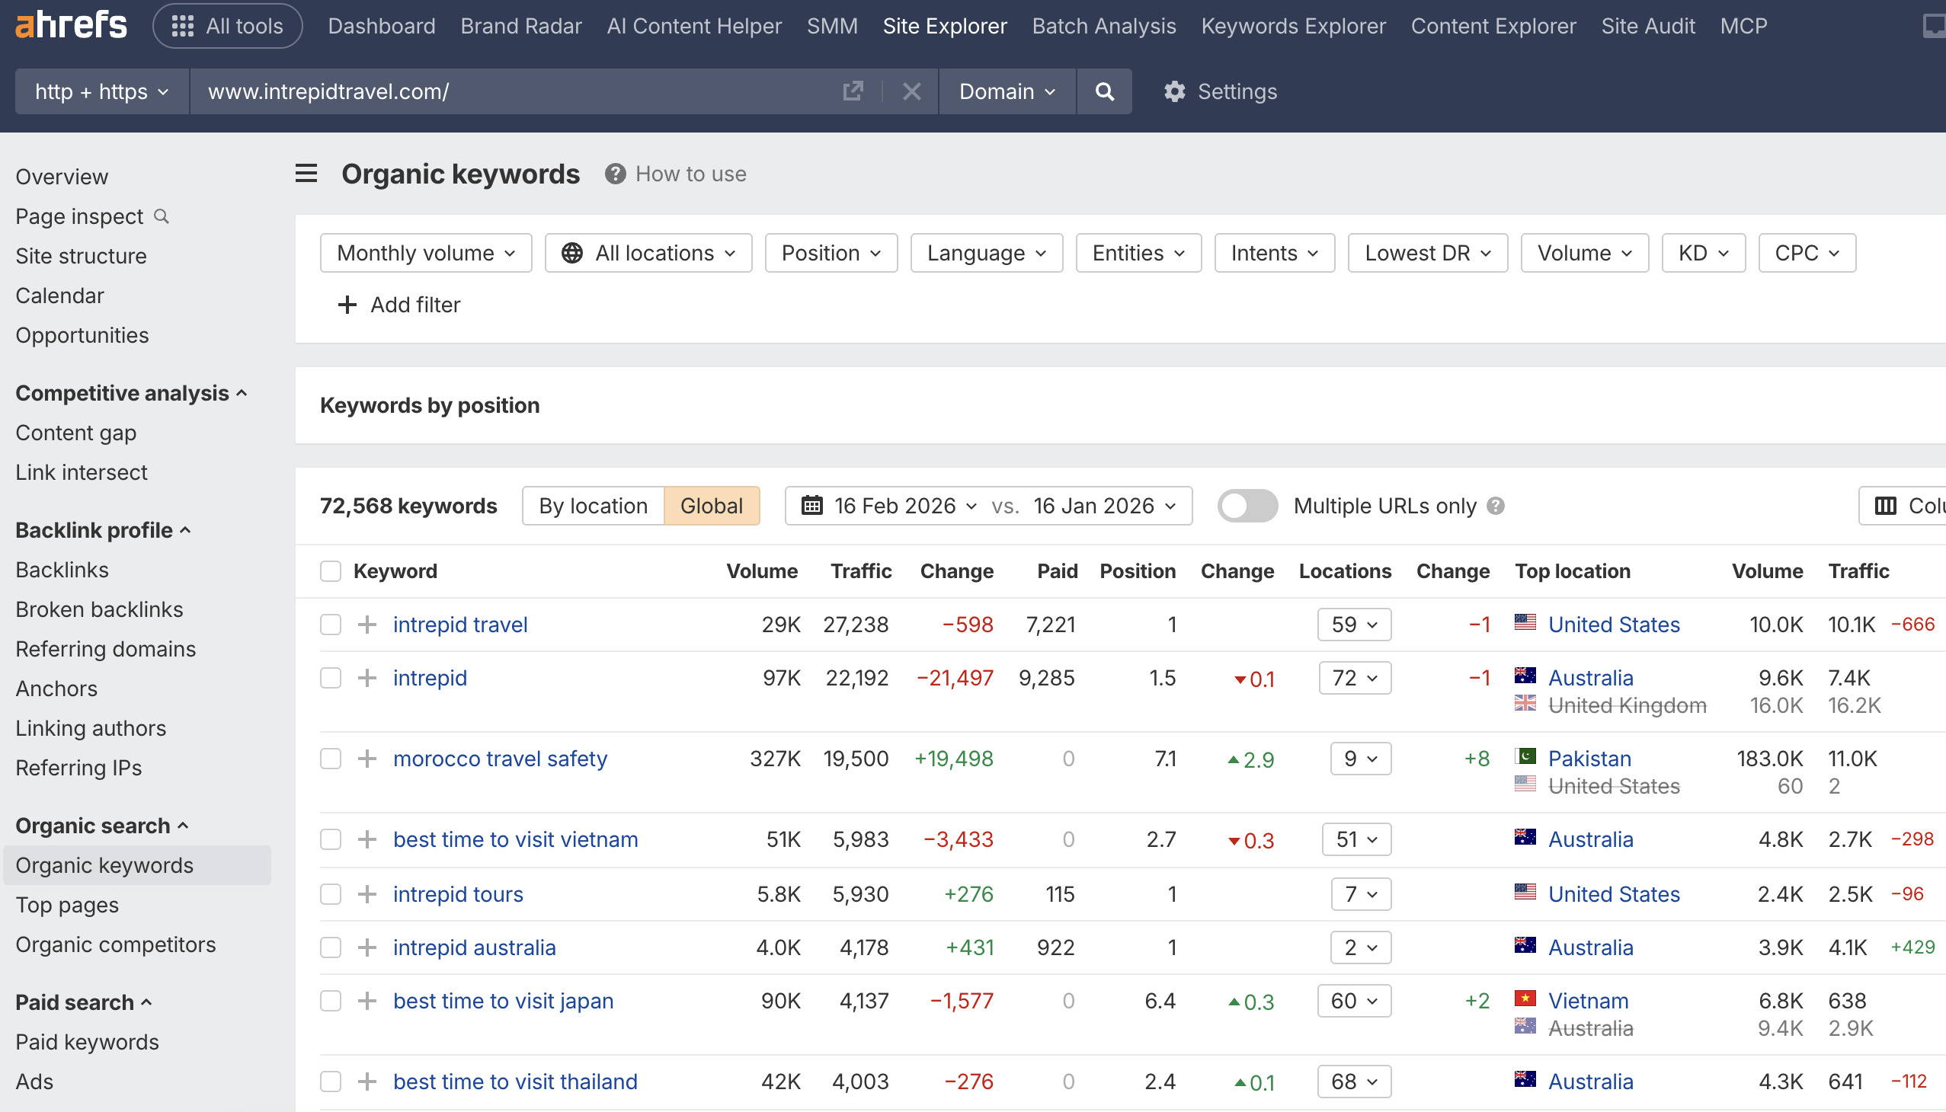Enable the Multiple URLs only toggle
Image resolution: width=1946 pixels, height=1112 pixels.
pyautogui.click(x=1246, y=505)
